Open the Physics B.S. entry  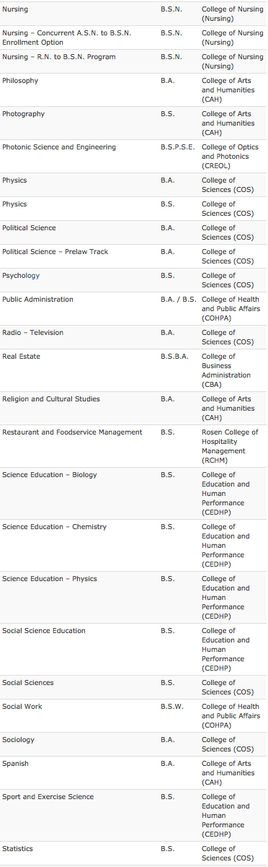[x=14, y=204]
